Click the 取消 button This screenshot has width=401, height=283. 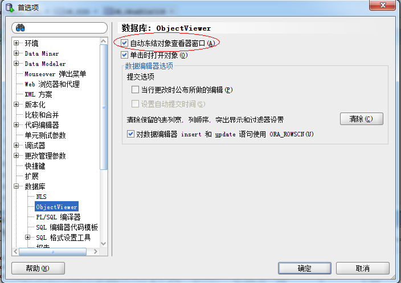pyautogui.click(x=363, y=268)
